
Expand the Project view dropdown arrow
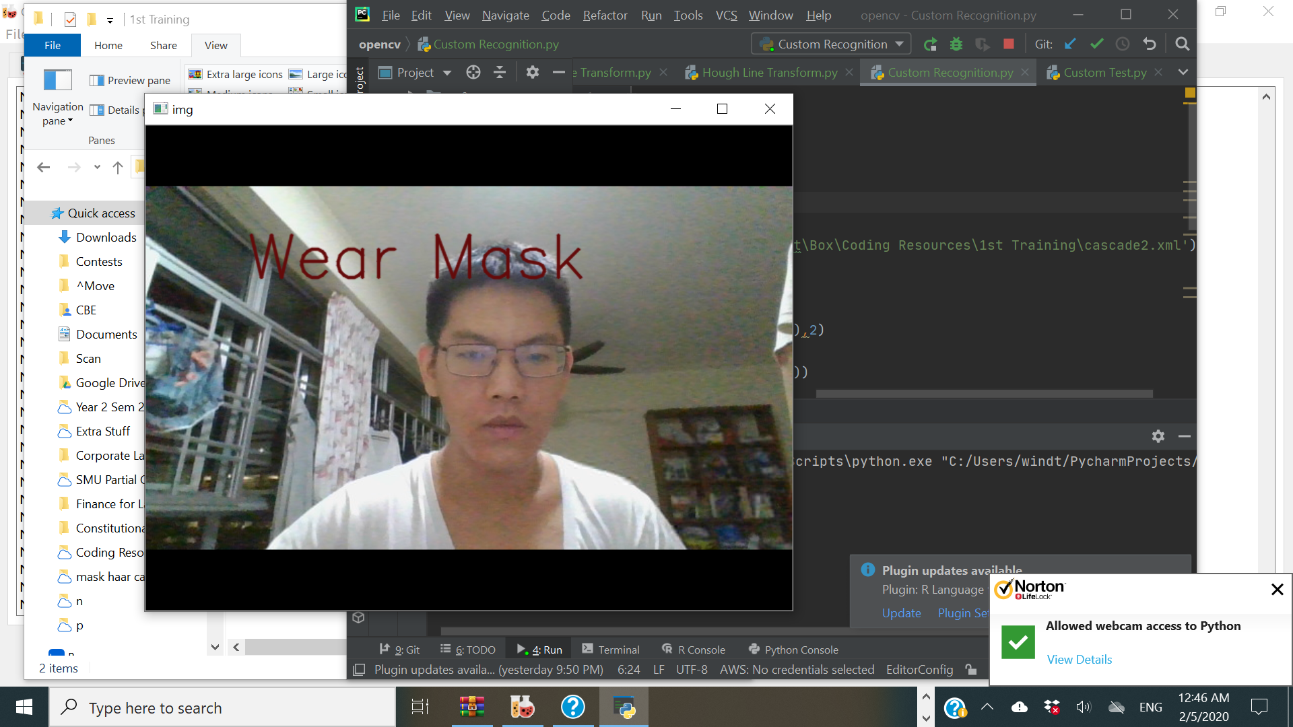click(447, 73)
